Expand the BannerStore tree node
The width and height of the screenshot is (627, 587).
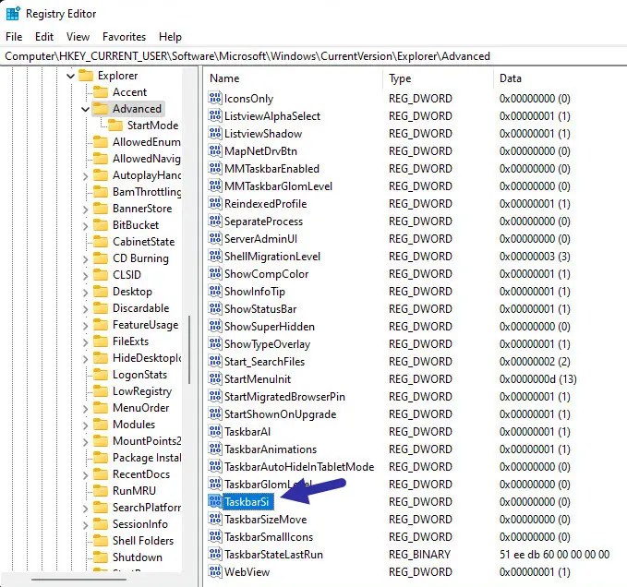click(x=85, y=209)
